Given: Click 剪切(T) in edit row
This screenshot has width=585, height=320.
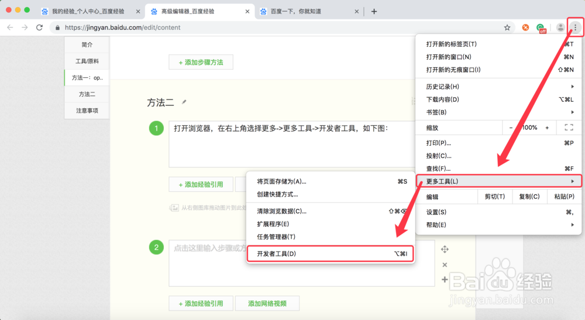Looking at the screenshot, I should click(x=495, y=197).
